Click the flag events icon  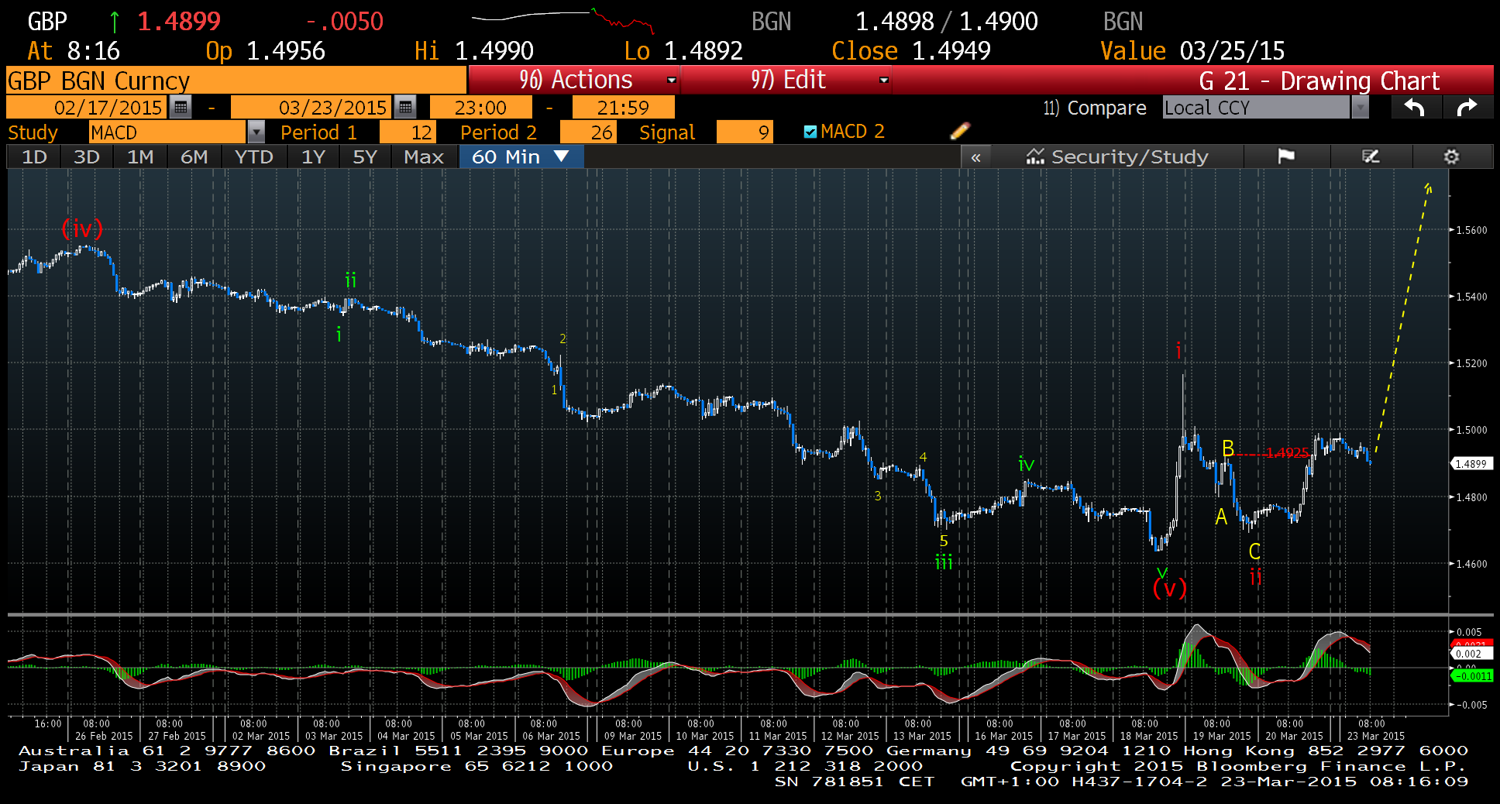pos(1286,156)
